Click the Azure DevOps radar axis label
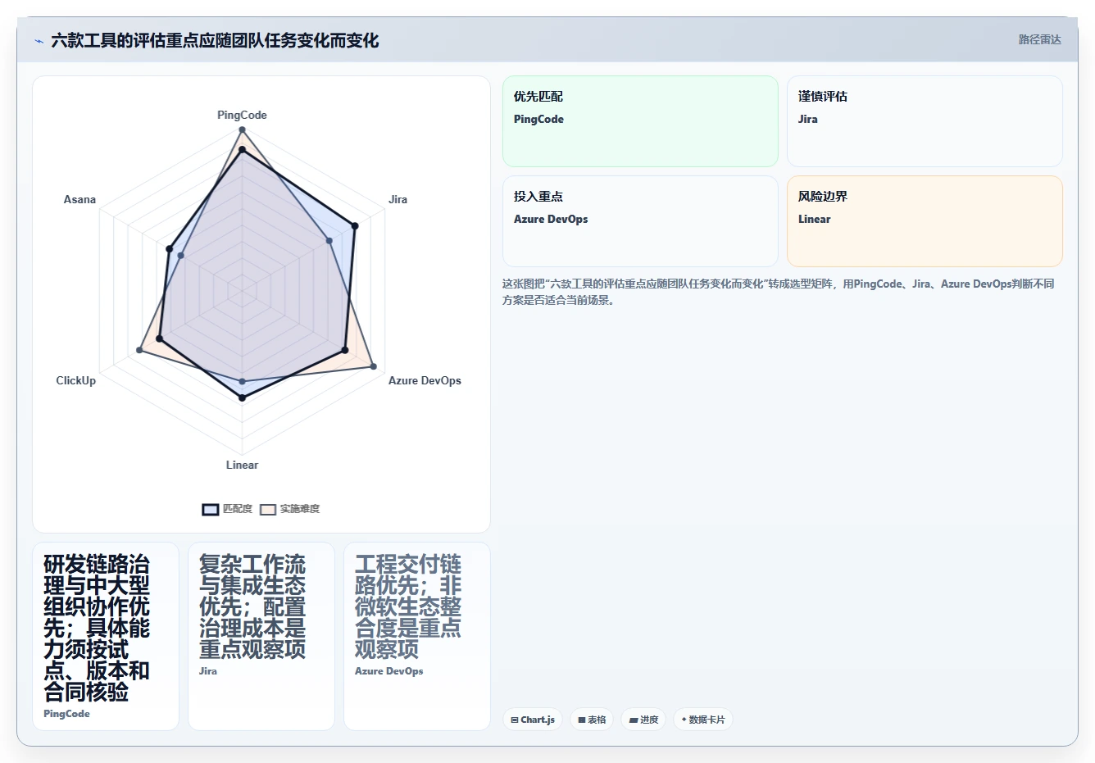Screen dimensions: 1095x763 [x=425, y=380]
